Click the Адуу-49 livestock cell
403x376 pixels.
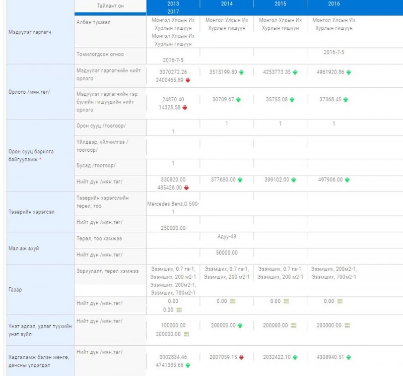click(227, 236)
